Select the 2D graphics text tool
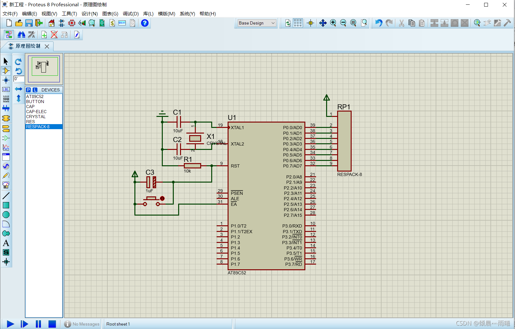Image resolution: width=515 pixels, height=329 pixels. coord(6,243)
